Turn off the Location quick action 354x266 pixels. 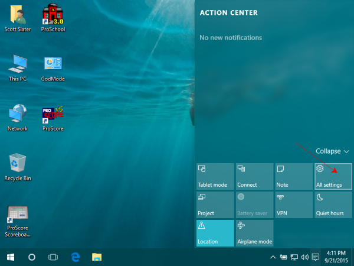pyautogui.click(x=215, y=233)
